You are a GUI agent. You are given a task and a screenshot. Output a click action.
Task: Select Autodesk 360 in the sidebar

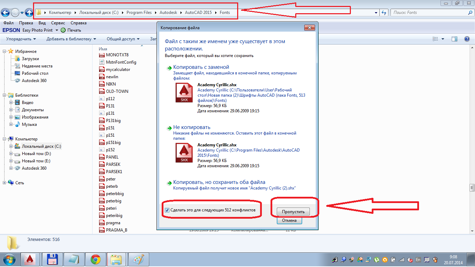(35, 80)
